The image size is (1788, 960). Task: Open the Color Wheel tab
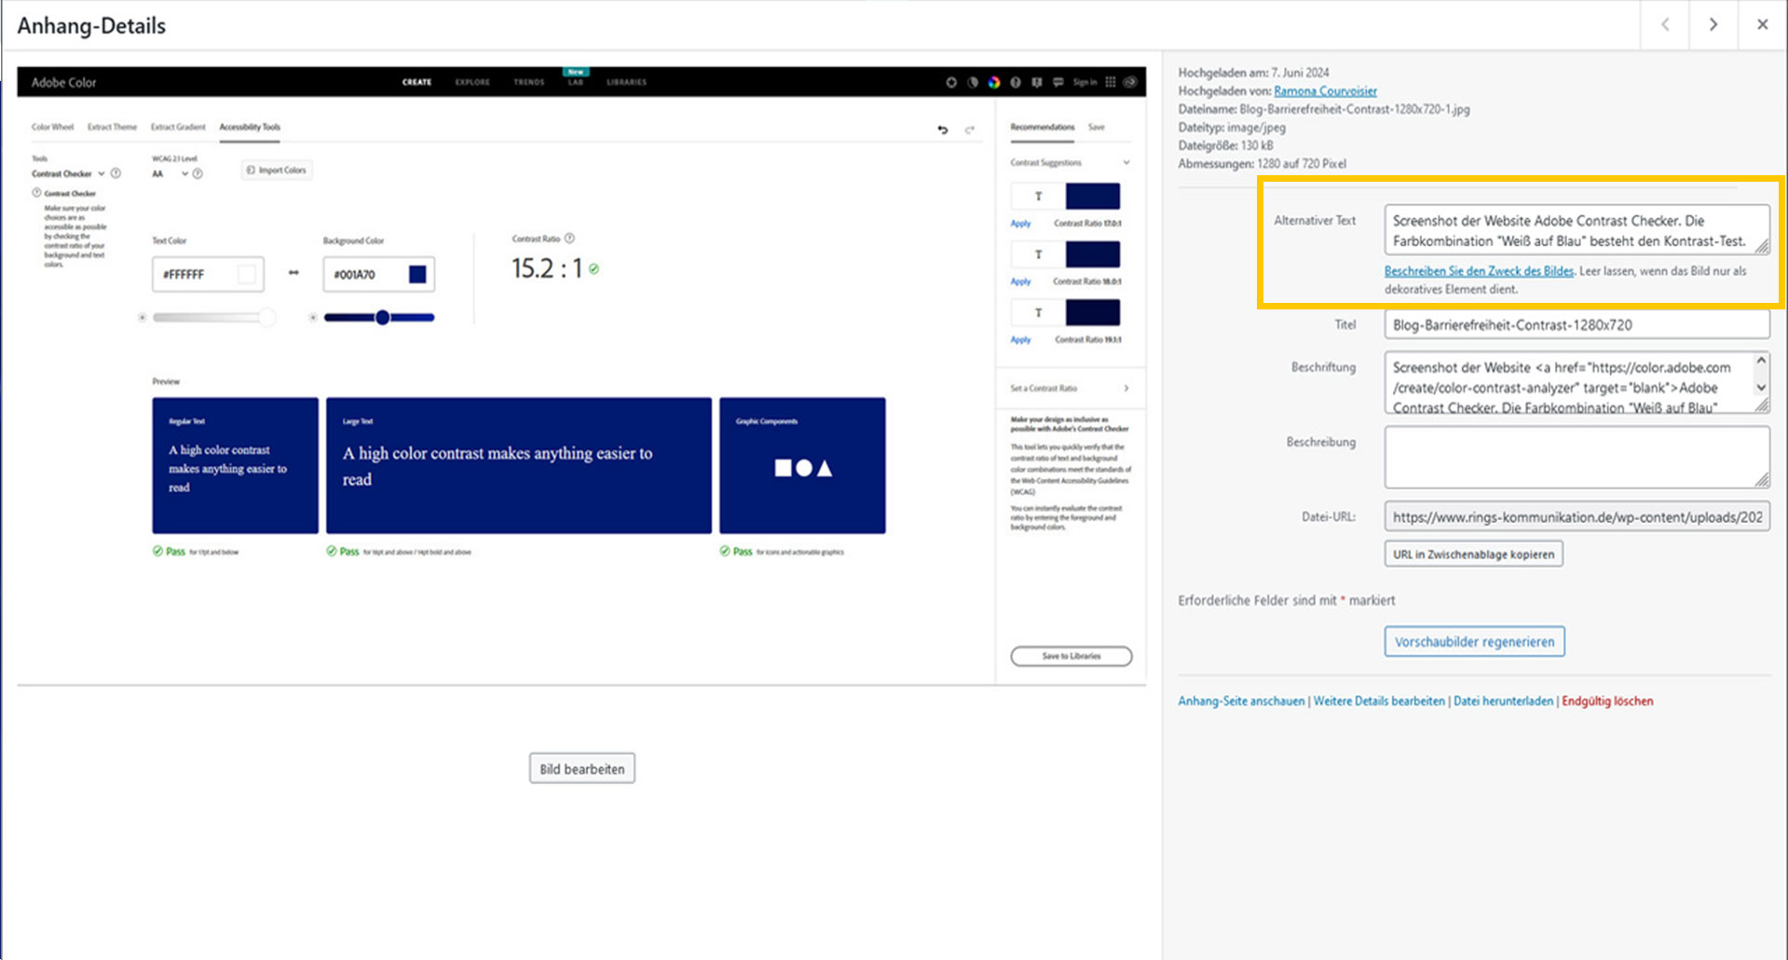(52, 127)
